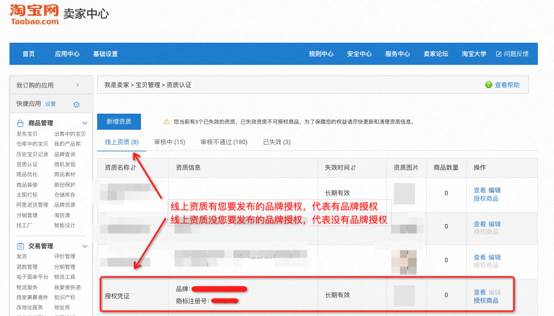Open 应用中心 in navigation bar
554x316 pixels.
[67, 54]
